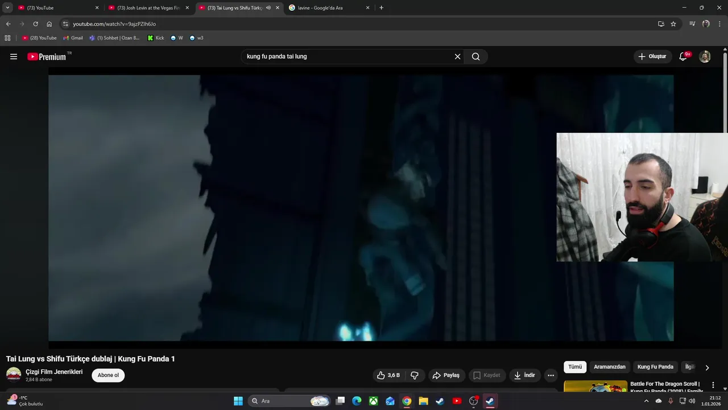
Task: Click Çizgi Film Jenerikleri channel avatar
Action: pyautogui.click(x=14, y=375)
